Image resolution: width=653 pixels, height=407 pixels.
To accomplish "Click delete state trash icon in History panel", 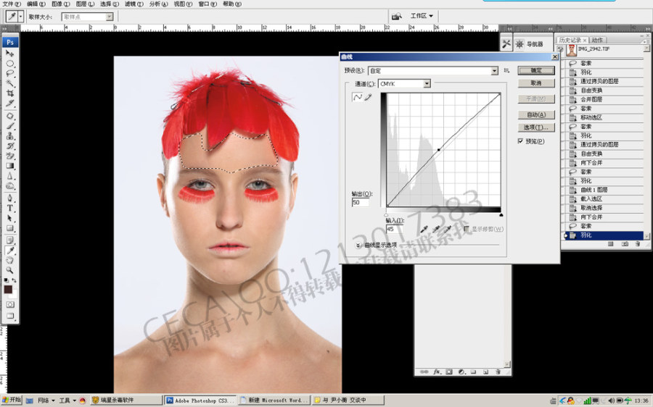I will [x=638, y=244].
